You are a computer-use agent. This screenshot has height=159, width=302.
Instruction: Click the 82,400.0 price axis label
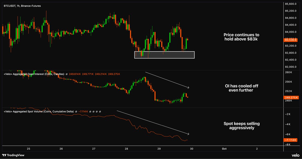click(x=291, y=60)
